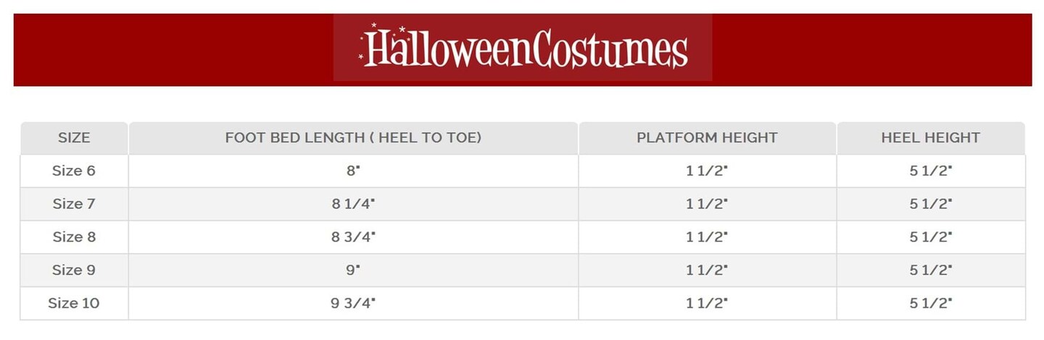Image resolution: width=1044 pixels, height=340 pixels.
Task: Choose the Size 9 row label
Action: [x=74, y=270]
